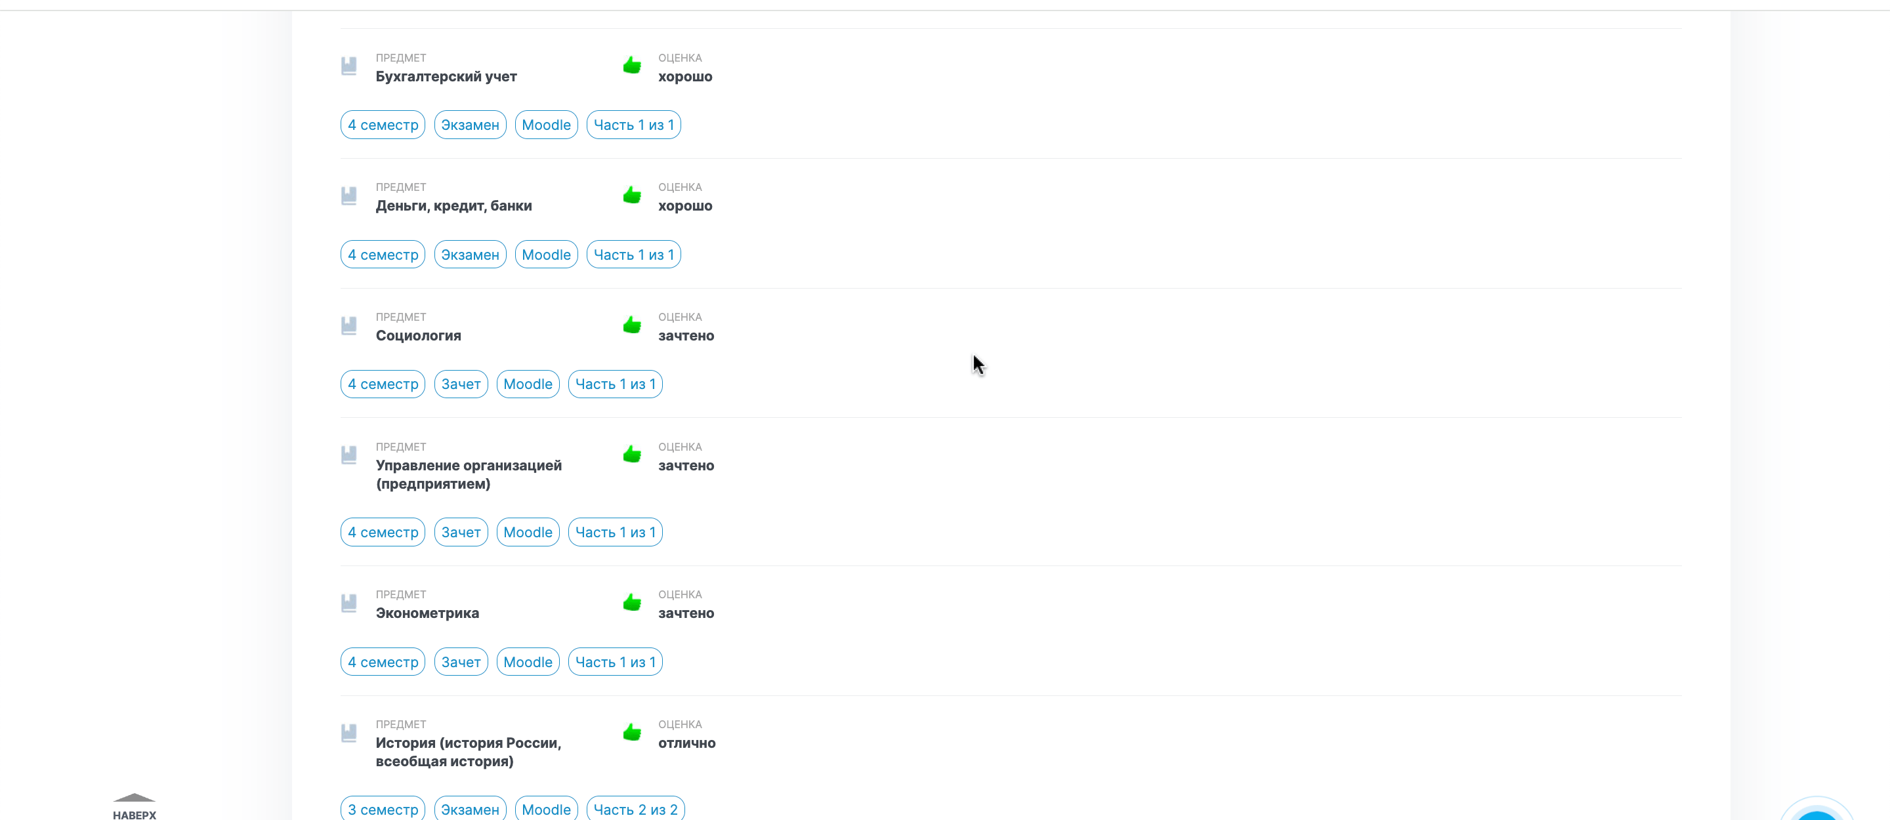Click the отлично grade for История
This screenshot has width=1890, height=820.
coord(686,743)
